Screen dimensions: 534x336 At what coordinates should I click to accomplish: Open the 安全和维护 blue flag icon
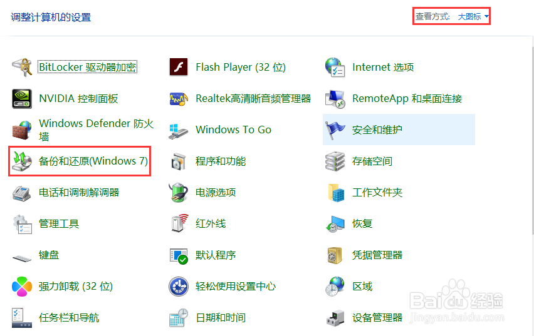pos(335,130)
